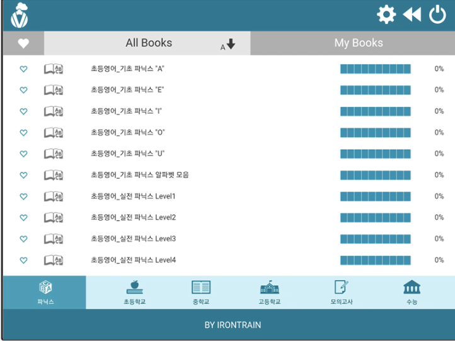
Task: Open settings via the gear icon
Action: pyautogui.click(x=386, y=14)
